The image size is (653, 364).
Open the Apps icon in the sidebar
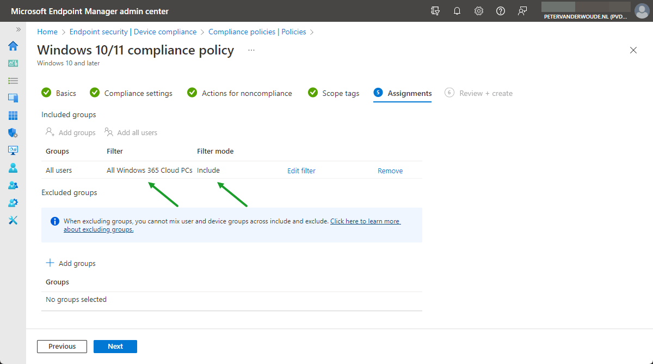point(13,116)
